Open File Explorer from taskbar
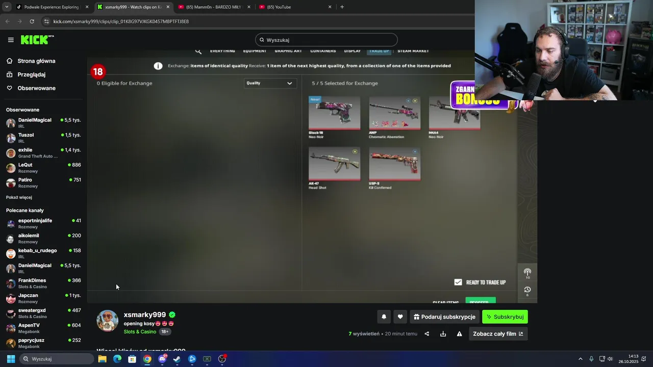 (102, 359)
